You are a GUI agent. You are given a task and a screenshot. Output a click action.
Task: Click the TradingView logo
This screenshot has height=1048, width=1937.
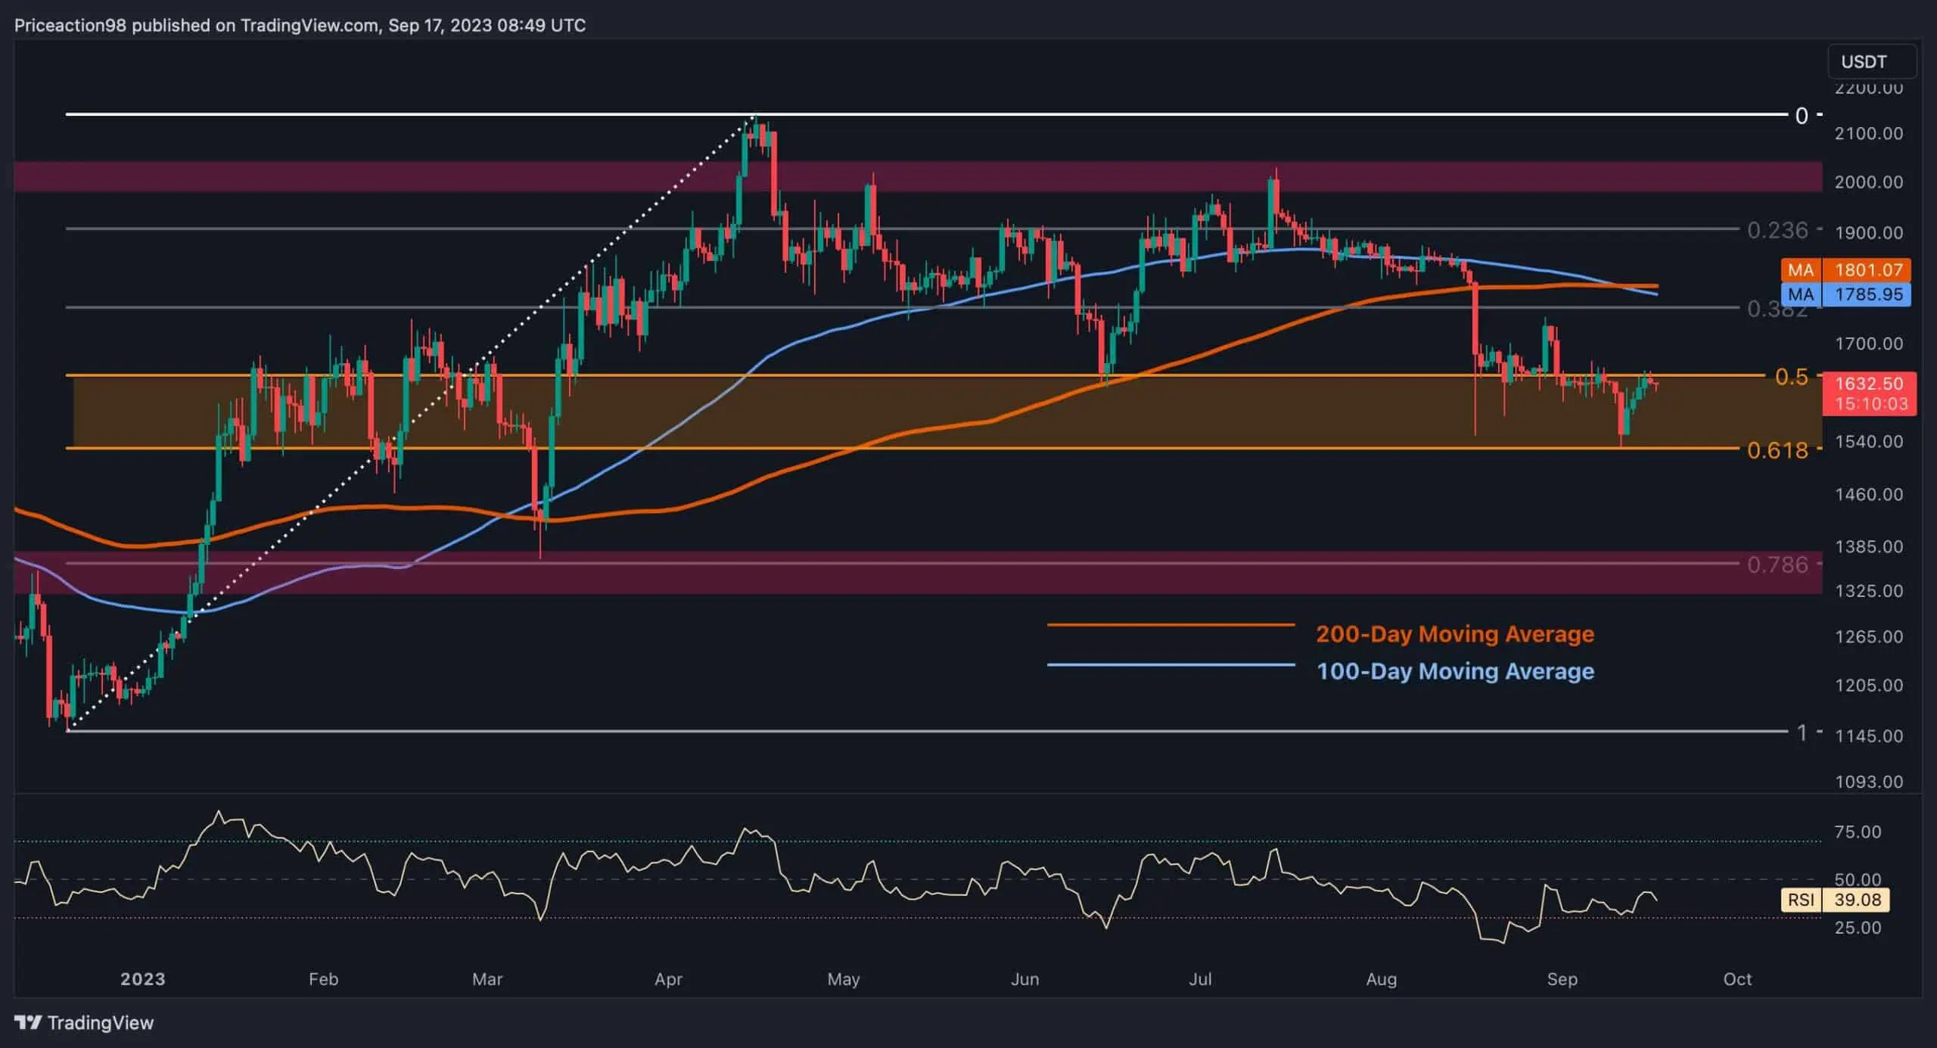coord(83,1023)
